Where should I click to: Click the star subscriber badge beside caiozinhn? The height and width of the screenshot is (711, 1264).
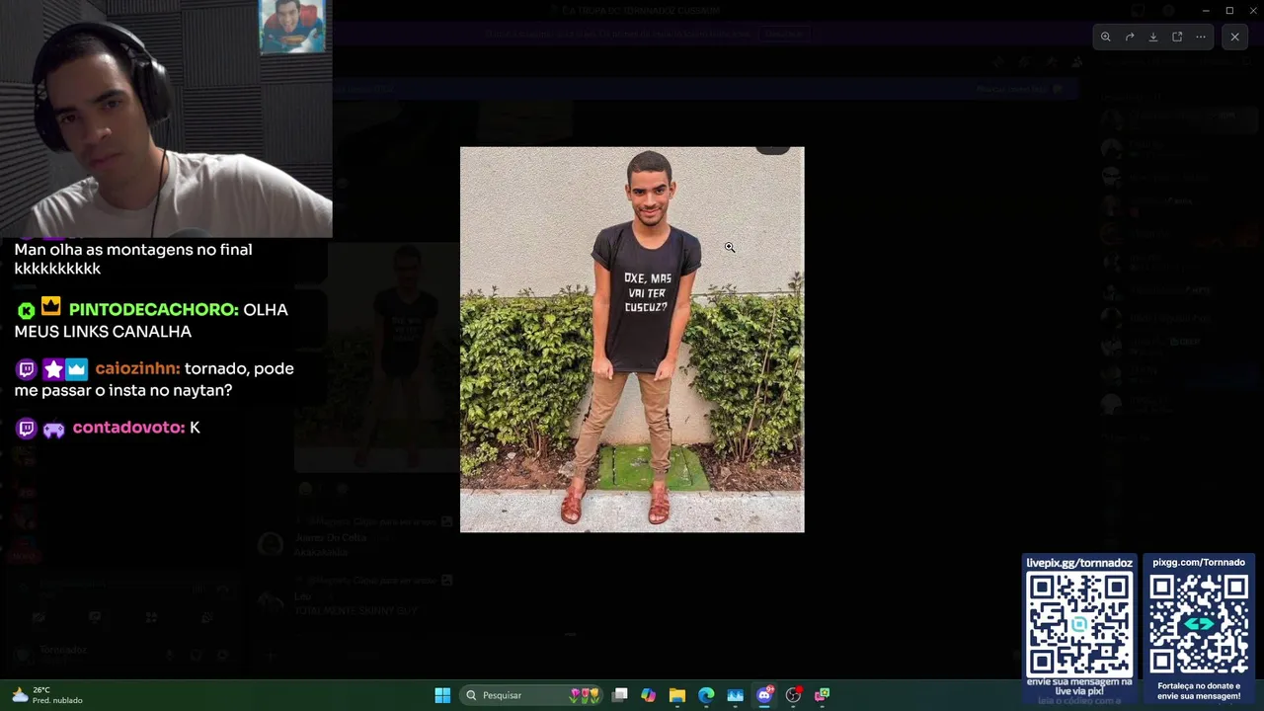click(x=52, y=369)
